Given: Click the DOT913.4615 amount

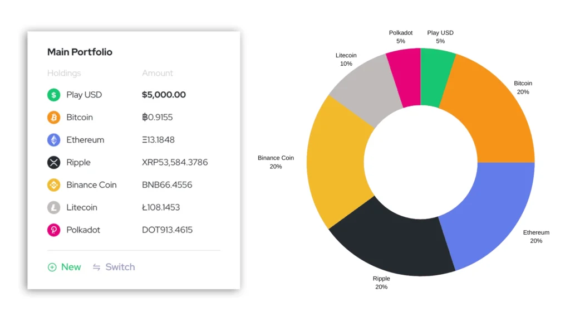Looking at the screenshot, I should pyautogui.click(x=167, y=230).
